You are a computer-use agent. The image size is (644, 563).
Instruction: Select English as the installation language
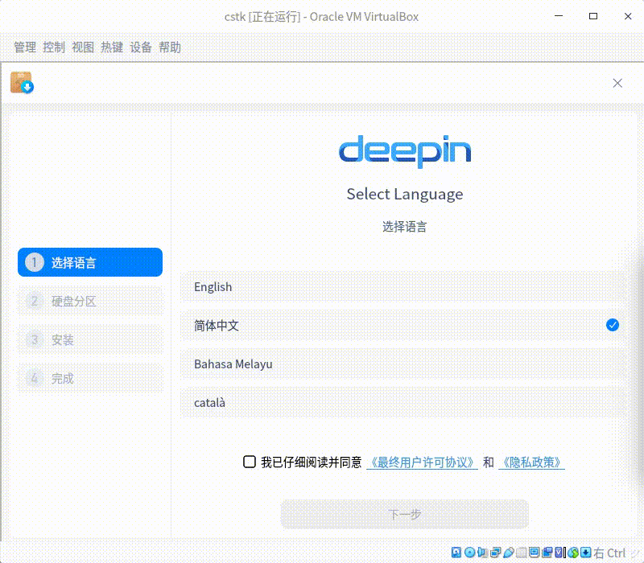pyautogui.click(x=404, y=286)
